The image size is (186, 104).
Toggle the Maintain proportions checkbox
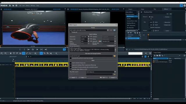click(149, 27)
